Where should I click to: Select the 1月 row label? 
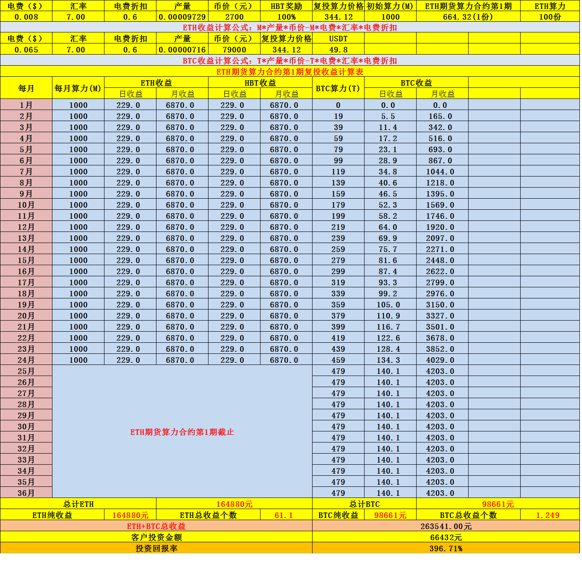[x=26, y=105]
